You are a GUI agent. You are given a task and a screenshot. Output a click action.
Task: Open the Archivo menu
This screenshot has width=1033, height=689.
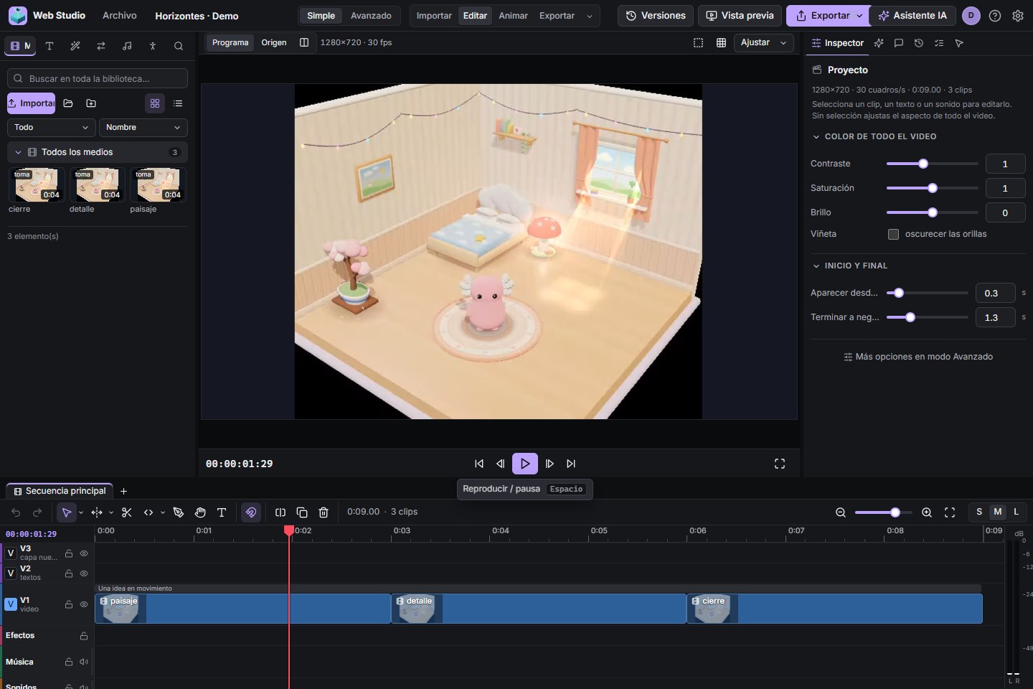120,16
